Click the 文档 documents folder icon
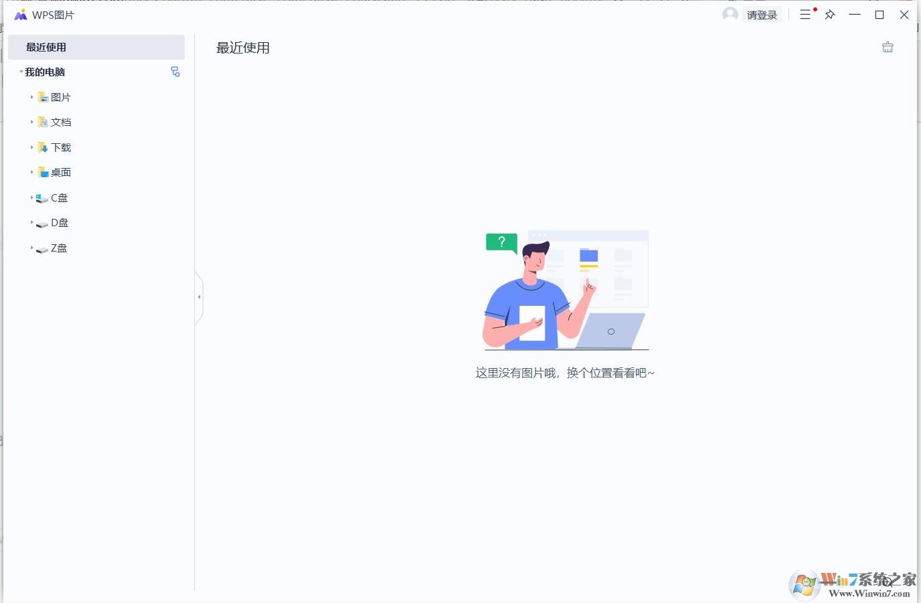921x603 pixels. tap(42, 122)
